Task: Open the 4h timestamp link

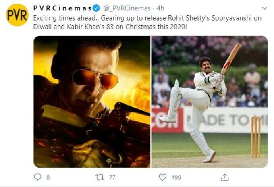Action: click(x=160, y=8)
